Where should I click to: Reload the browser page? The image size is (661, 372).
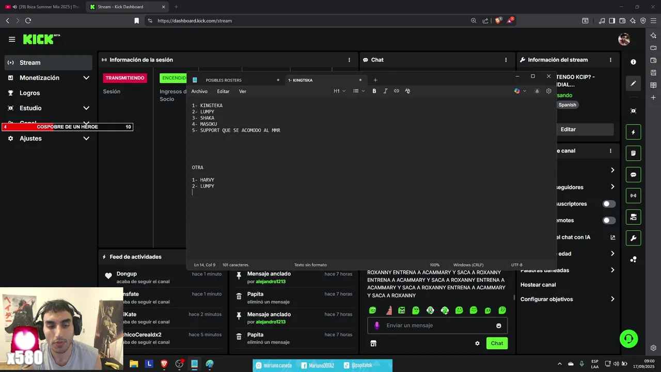click(x=28, y=21)
